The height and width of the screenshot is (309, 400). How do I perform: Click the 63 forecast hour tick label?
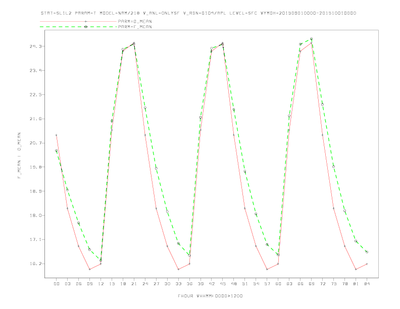click(x=289, y=284)
